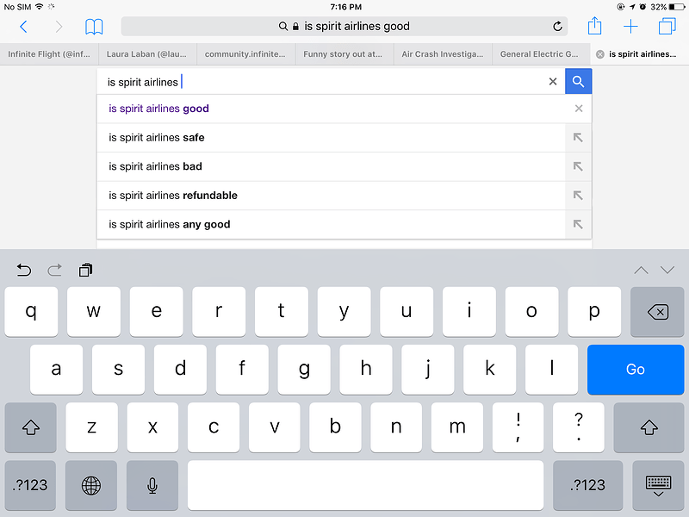Show all tabs overview icon
Image resolution: width=689 pixels, height=517 pixels.
click(667, 27)
